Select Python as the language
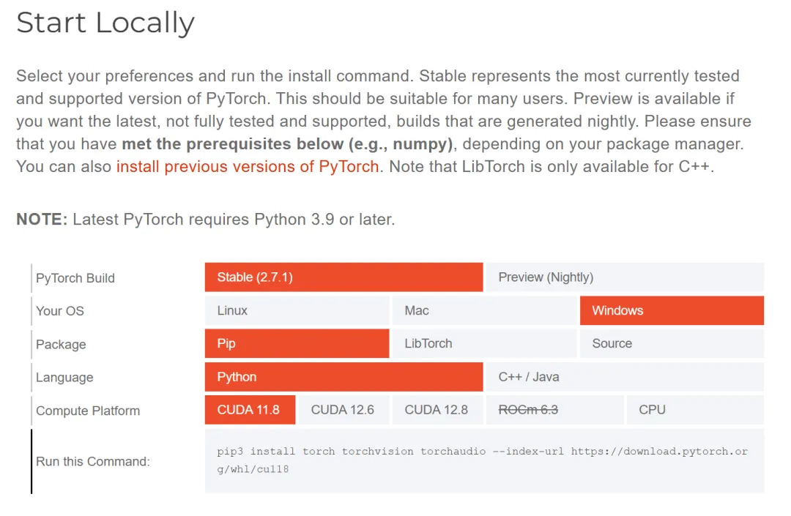Screen dimensions: 791x516 pyautogui.click(x=343, y=377)
